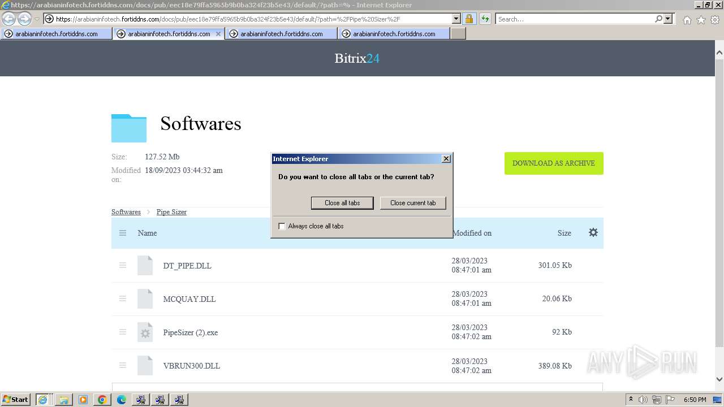Open Windows Explorer folder in taskbar

point(64,400)
